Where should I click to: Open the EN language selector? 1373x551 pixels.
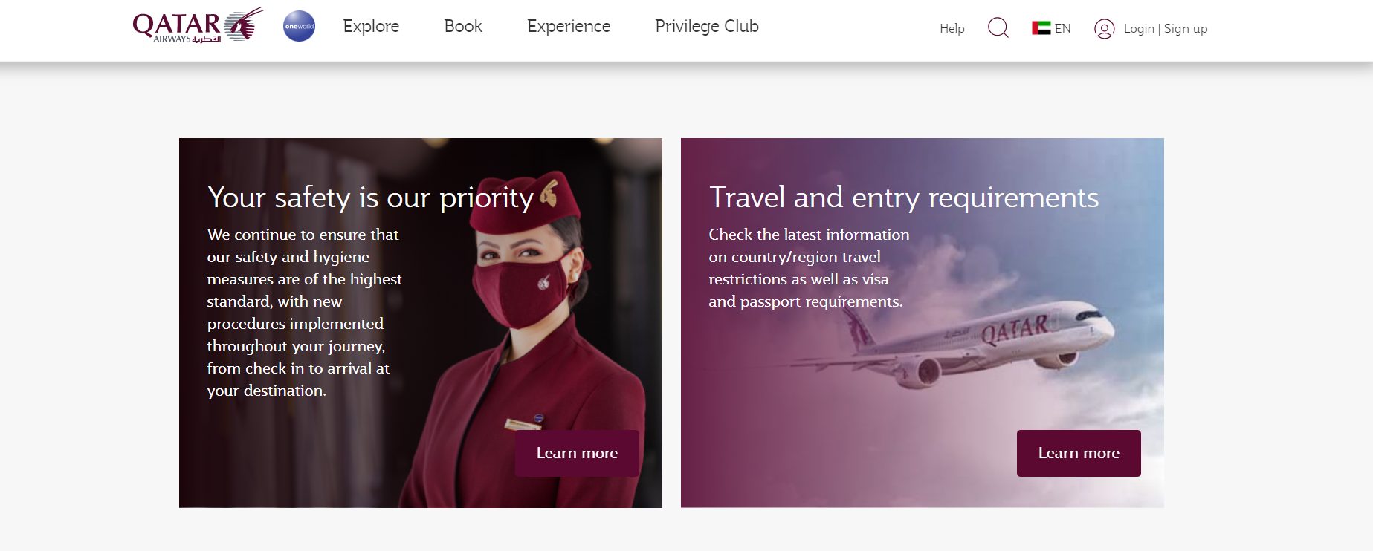[1062, 28]
